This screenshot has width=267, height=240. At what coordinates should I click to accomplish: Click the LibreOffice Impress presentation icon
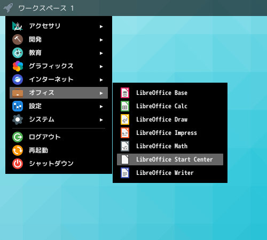pos(125,133)
